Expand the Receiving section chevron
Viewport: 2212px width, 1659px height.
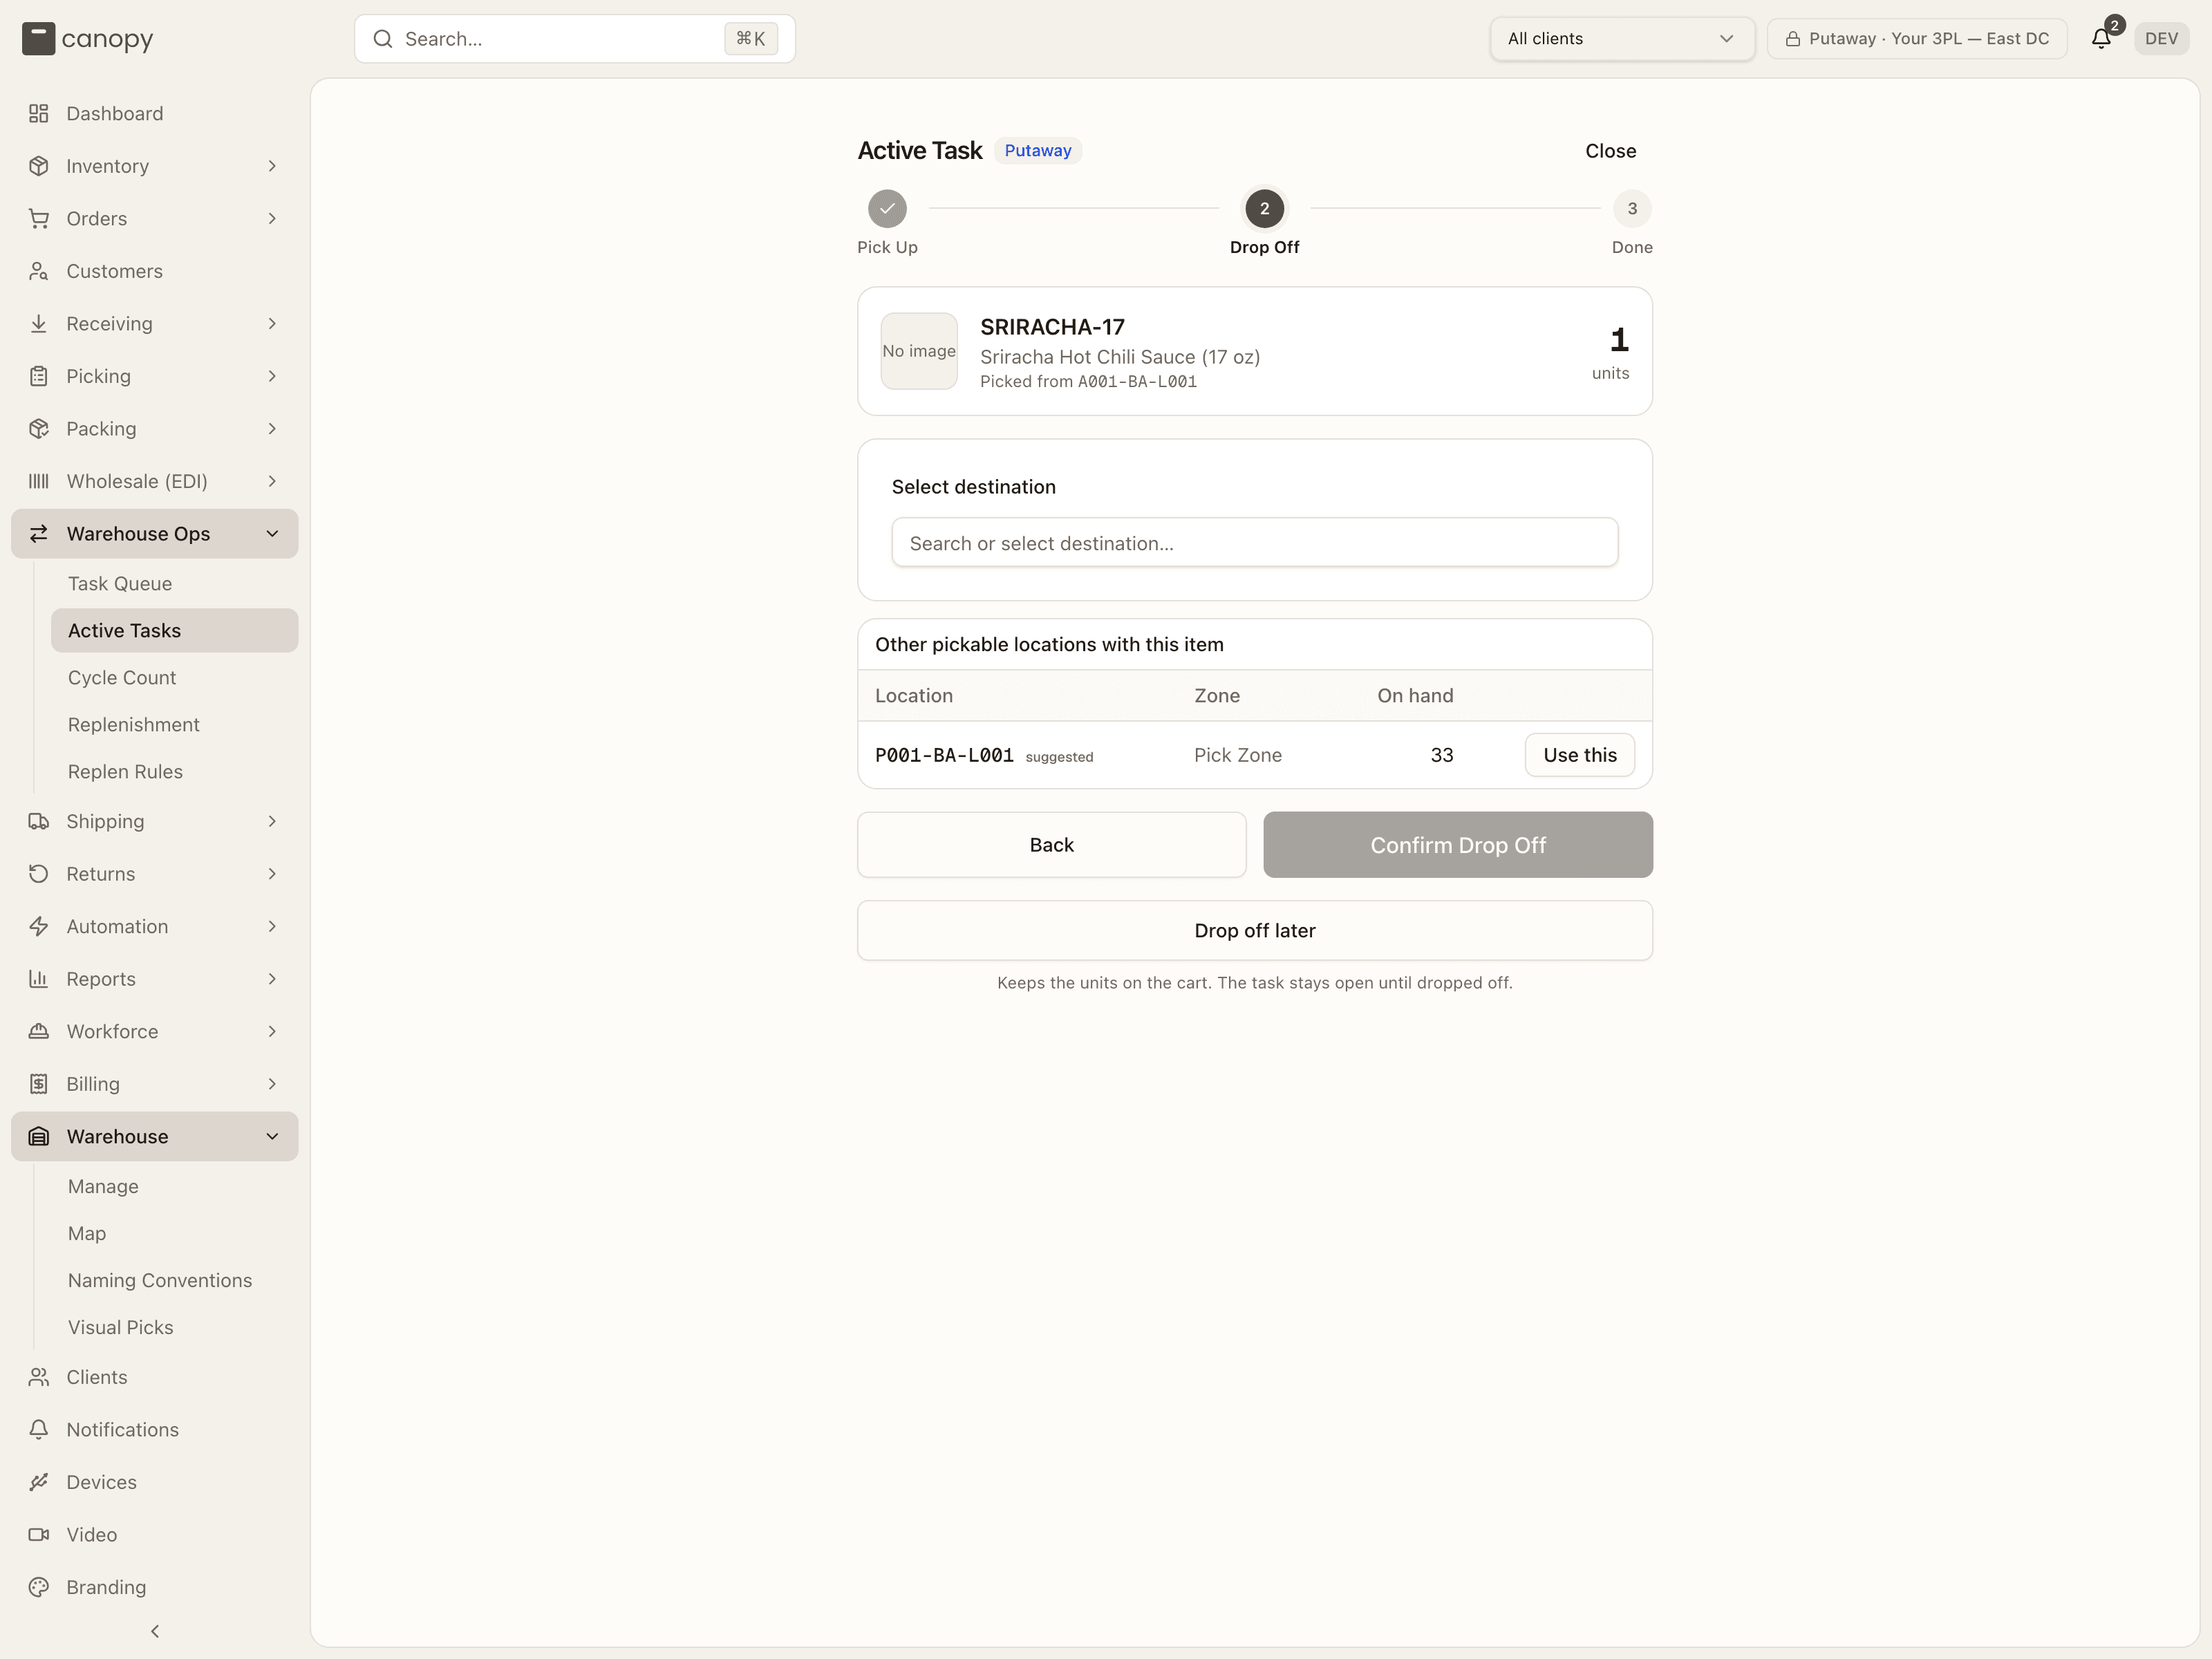272,324
